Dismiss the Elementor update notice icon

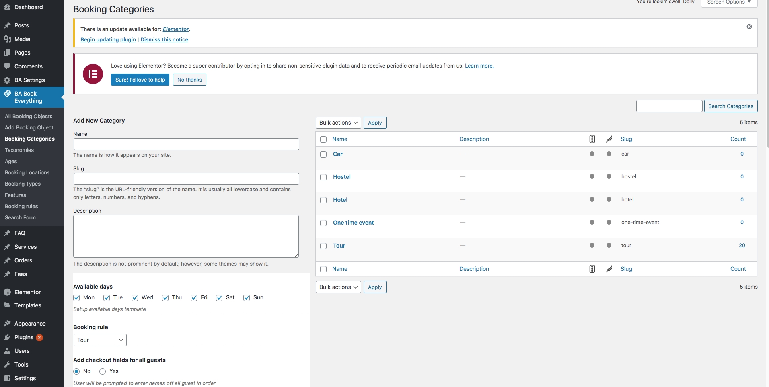[749, 27]
